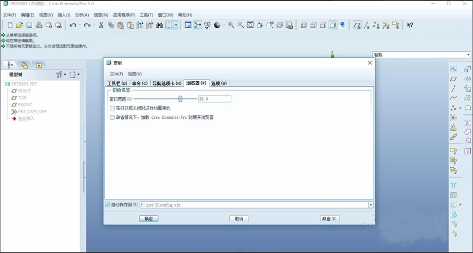The height and width of the screenshot is (253, 473).
Task: Click the window width slider handle
Action: tap(180, 99)
